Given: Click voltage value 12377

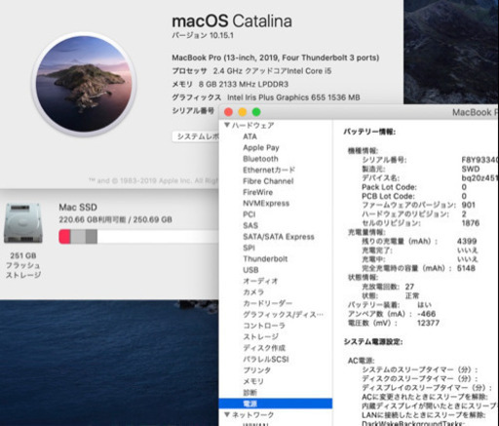Looking at the screenshot, I should (x=428, y=323).
